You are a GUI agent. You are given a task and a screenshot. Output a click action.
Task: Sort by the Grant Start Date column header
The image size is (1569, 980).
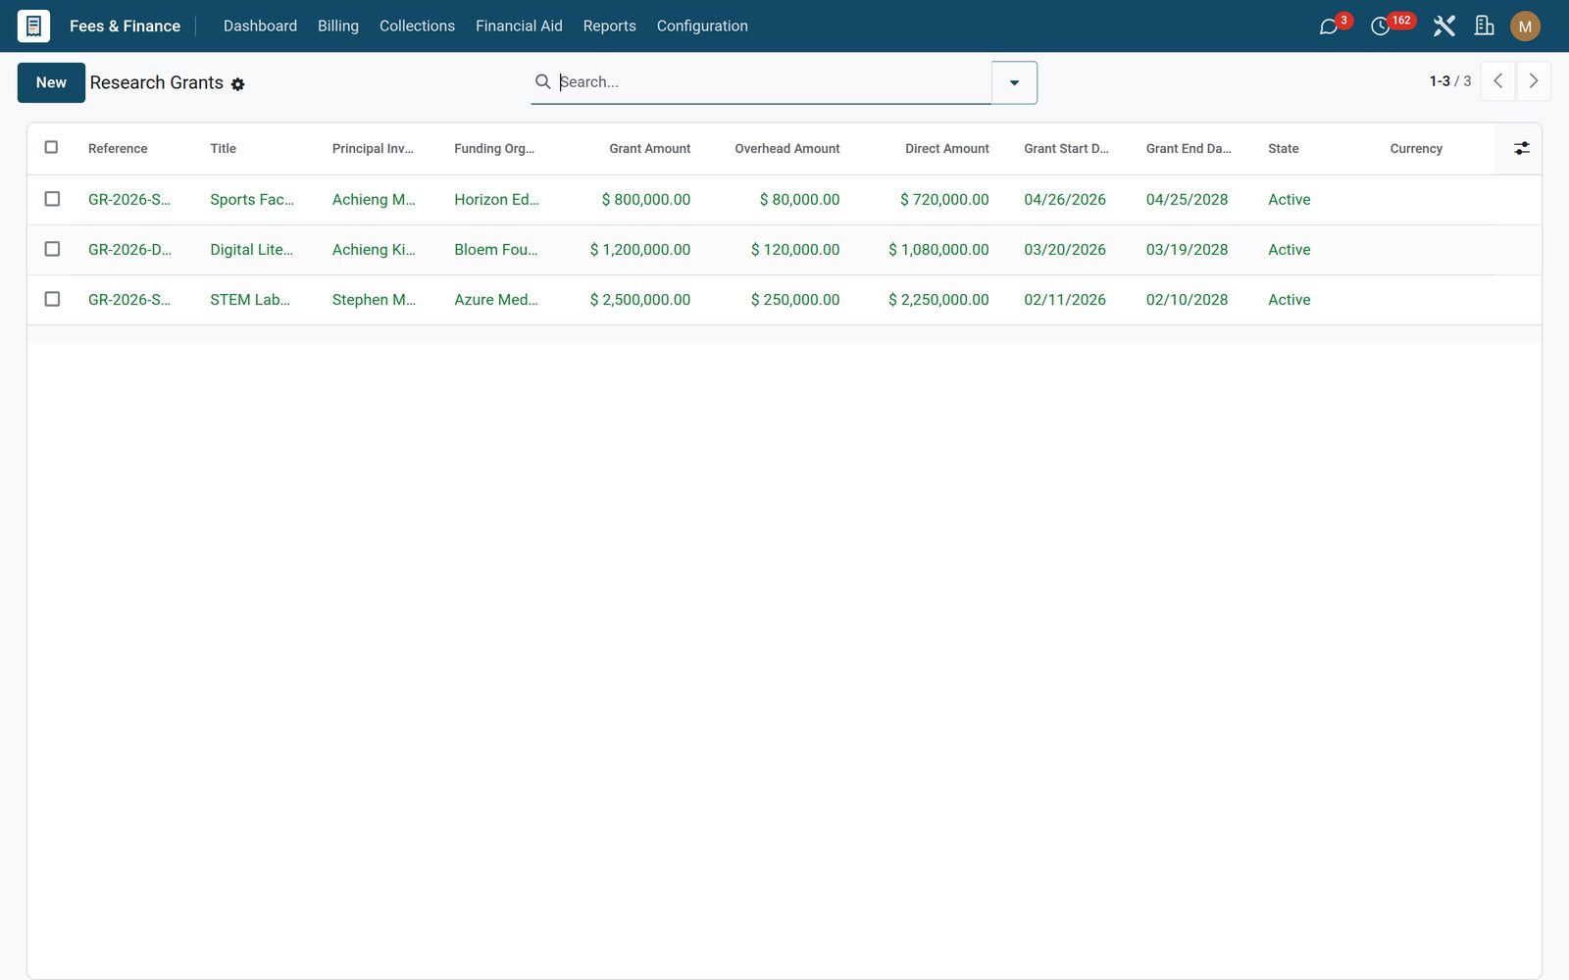point(1066,149)
